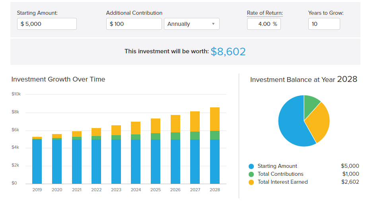
Task: Select the yellow pie chart slice
Action: 319,121
